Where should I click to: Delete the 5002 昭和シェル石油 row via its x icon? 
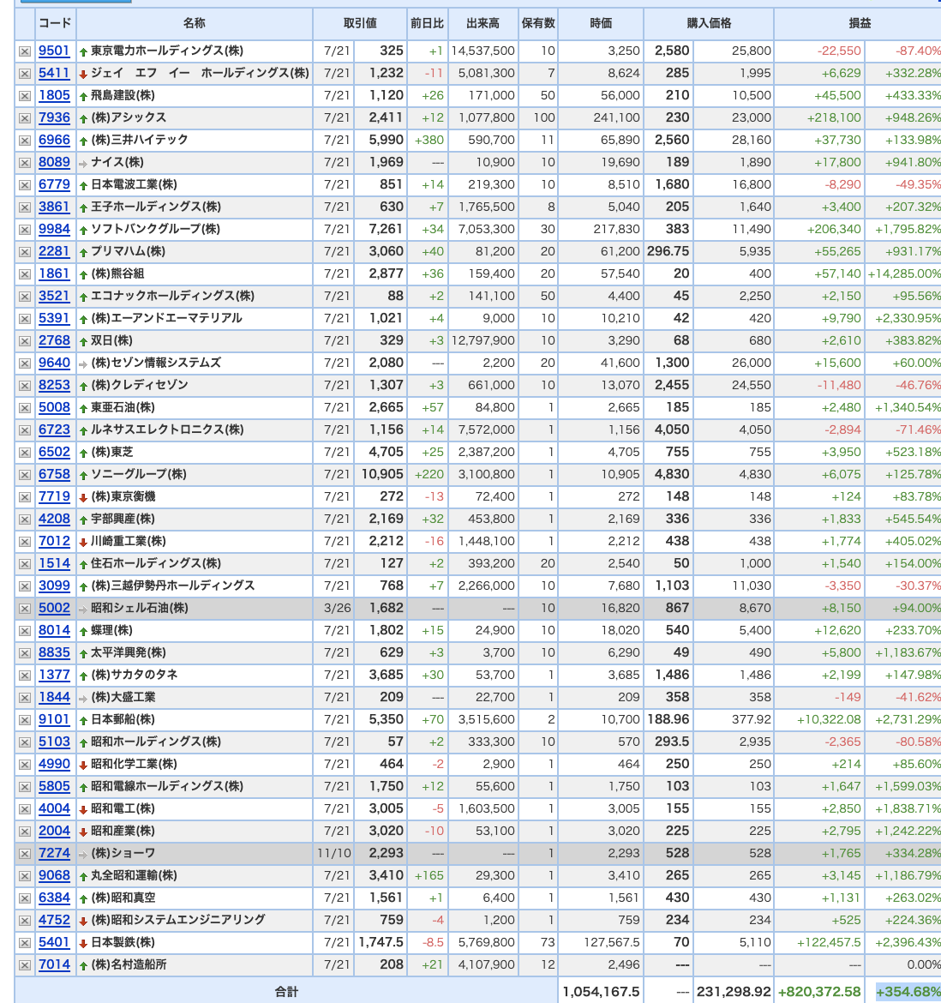[x=24, y=609]
